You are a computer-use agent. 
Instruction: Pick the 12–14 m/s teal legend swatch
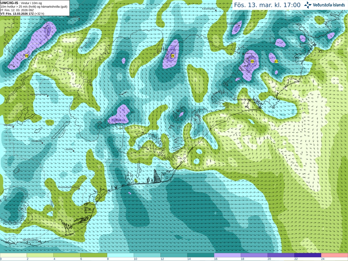tap(174, 255)
